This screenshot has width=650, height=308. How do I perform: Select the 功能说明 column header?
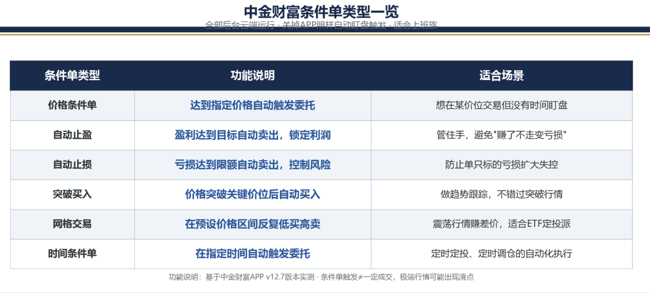point(252,76)
